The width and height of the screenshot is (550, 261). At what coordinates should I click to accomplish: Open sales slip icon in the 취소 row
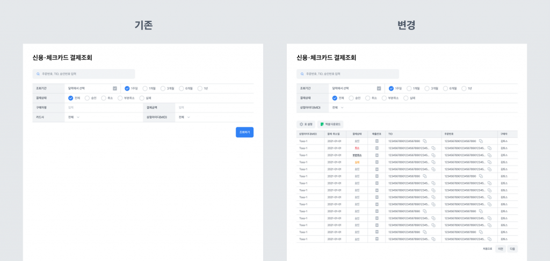click(x=377, y=148)
